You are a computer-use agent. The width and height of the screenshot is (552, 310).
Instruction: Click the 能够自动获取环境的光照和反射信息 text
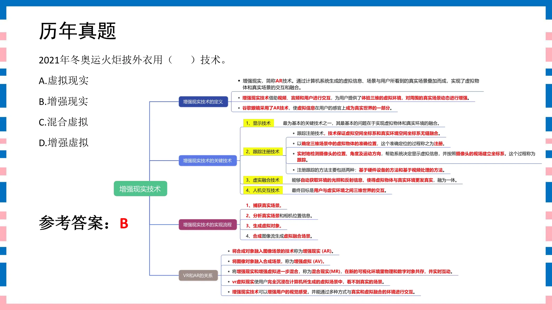click(375, 180)
